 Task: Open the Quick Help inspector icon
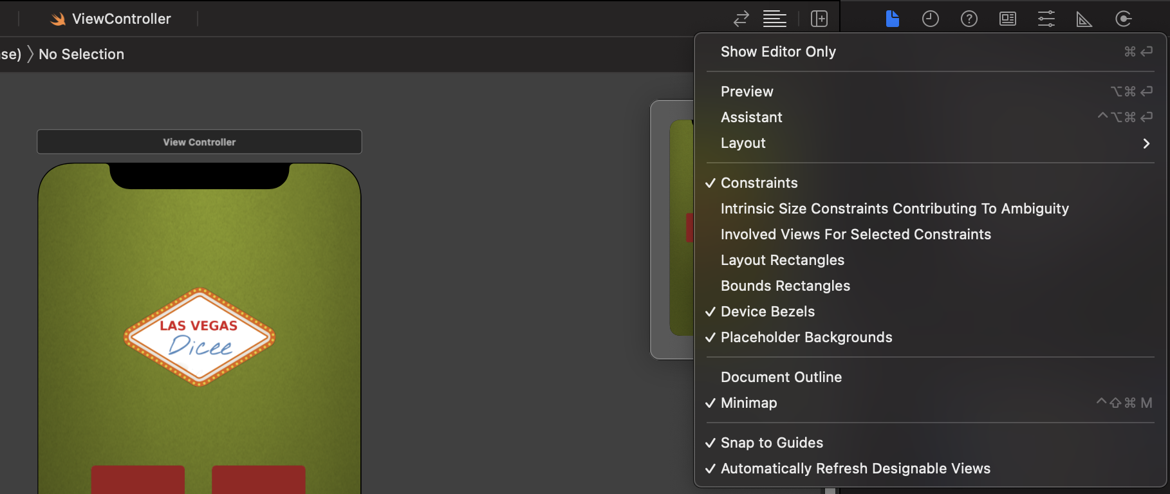point(969,19)
